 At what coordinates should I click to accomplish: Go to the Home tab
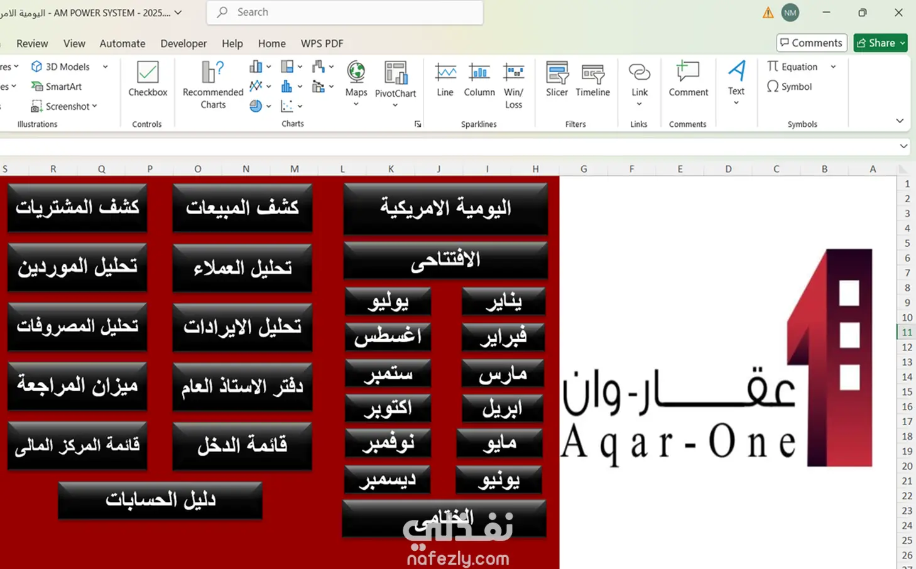pos(271,43)
